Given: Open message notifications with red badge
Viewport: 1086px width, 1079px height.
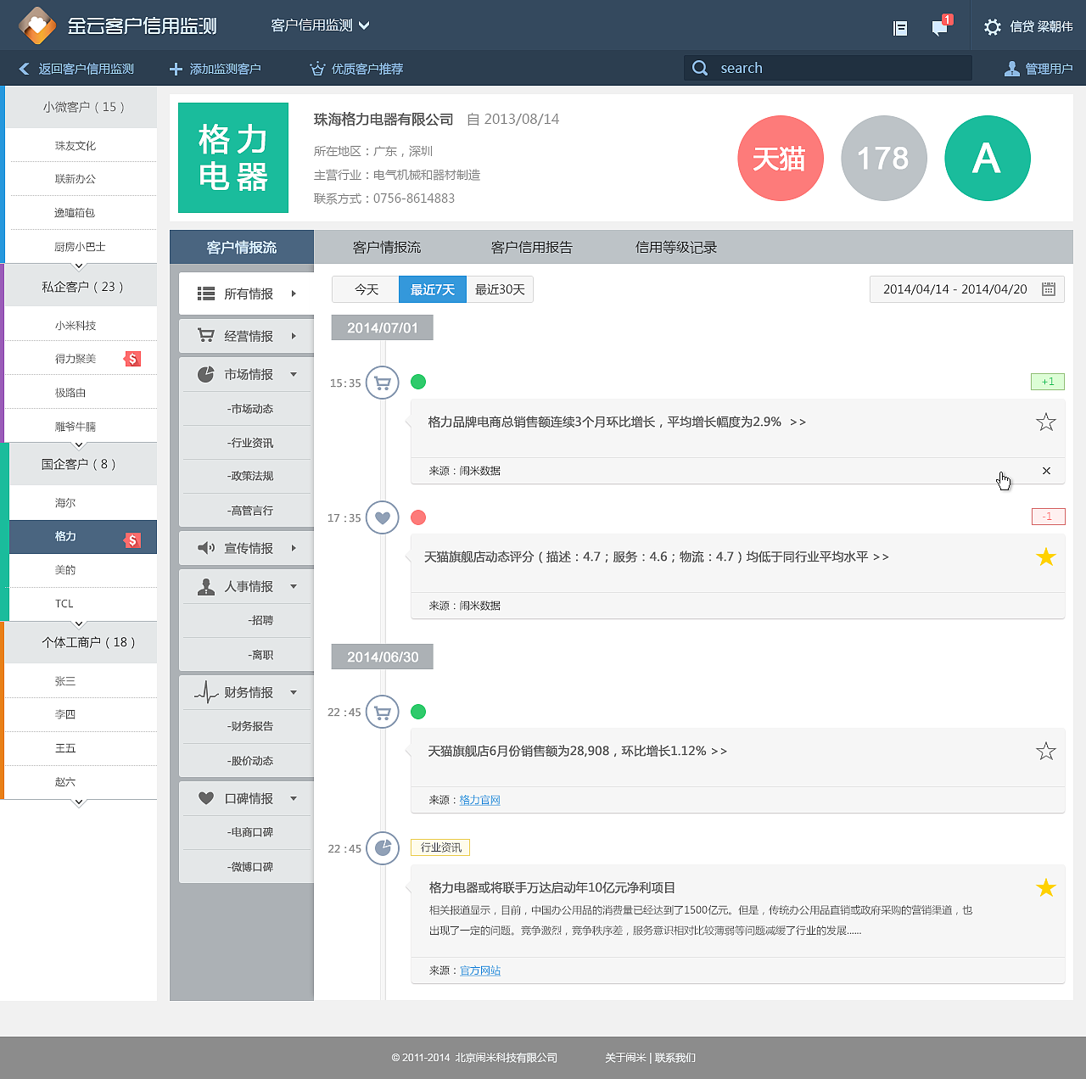Looking at the screenshot, I should point(941,26).
